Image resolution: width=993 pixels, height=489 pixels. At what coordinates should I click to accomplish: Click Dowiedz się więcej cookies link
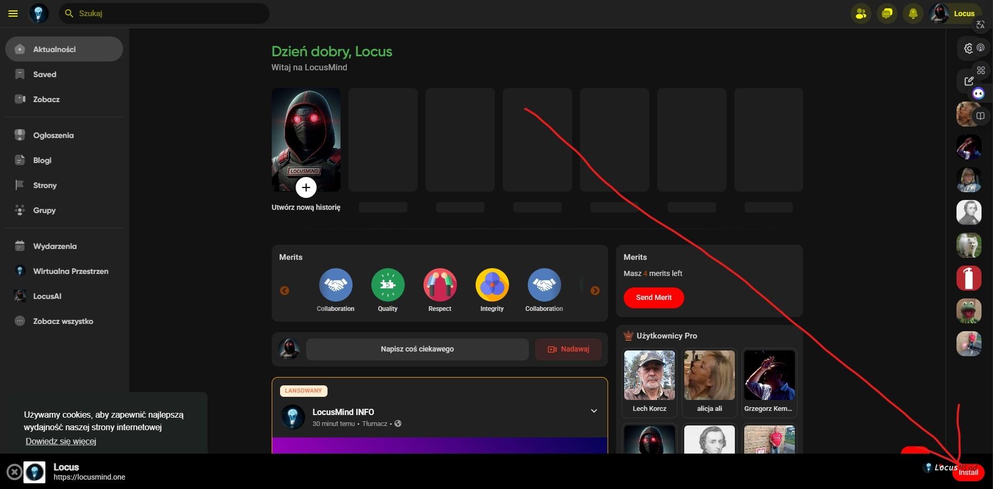tap(61, 441)
